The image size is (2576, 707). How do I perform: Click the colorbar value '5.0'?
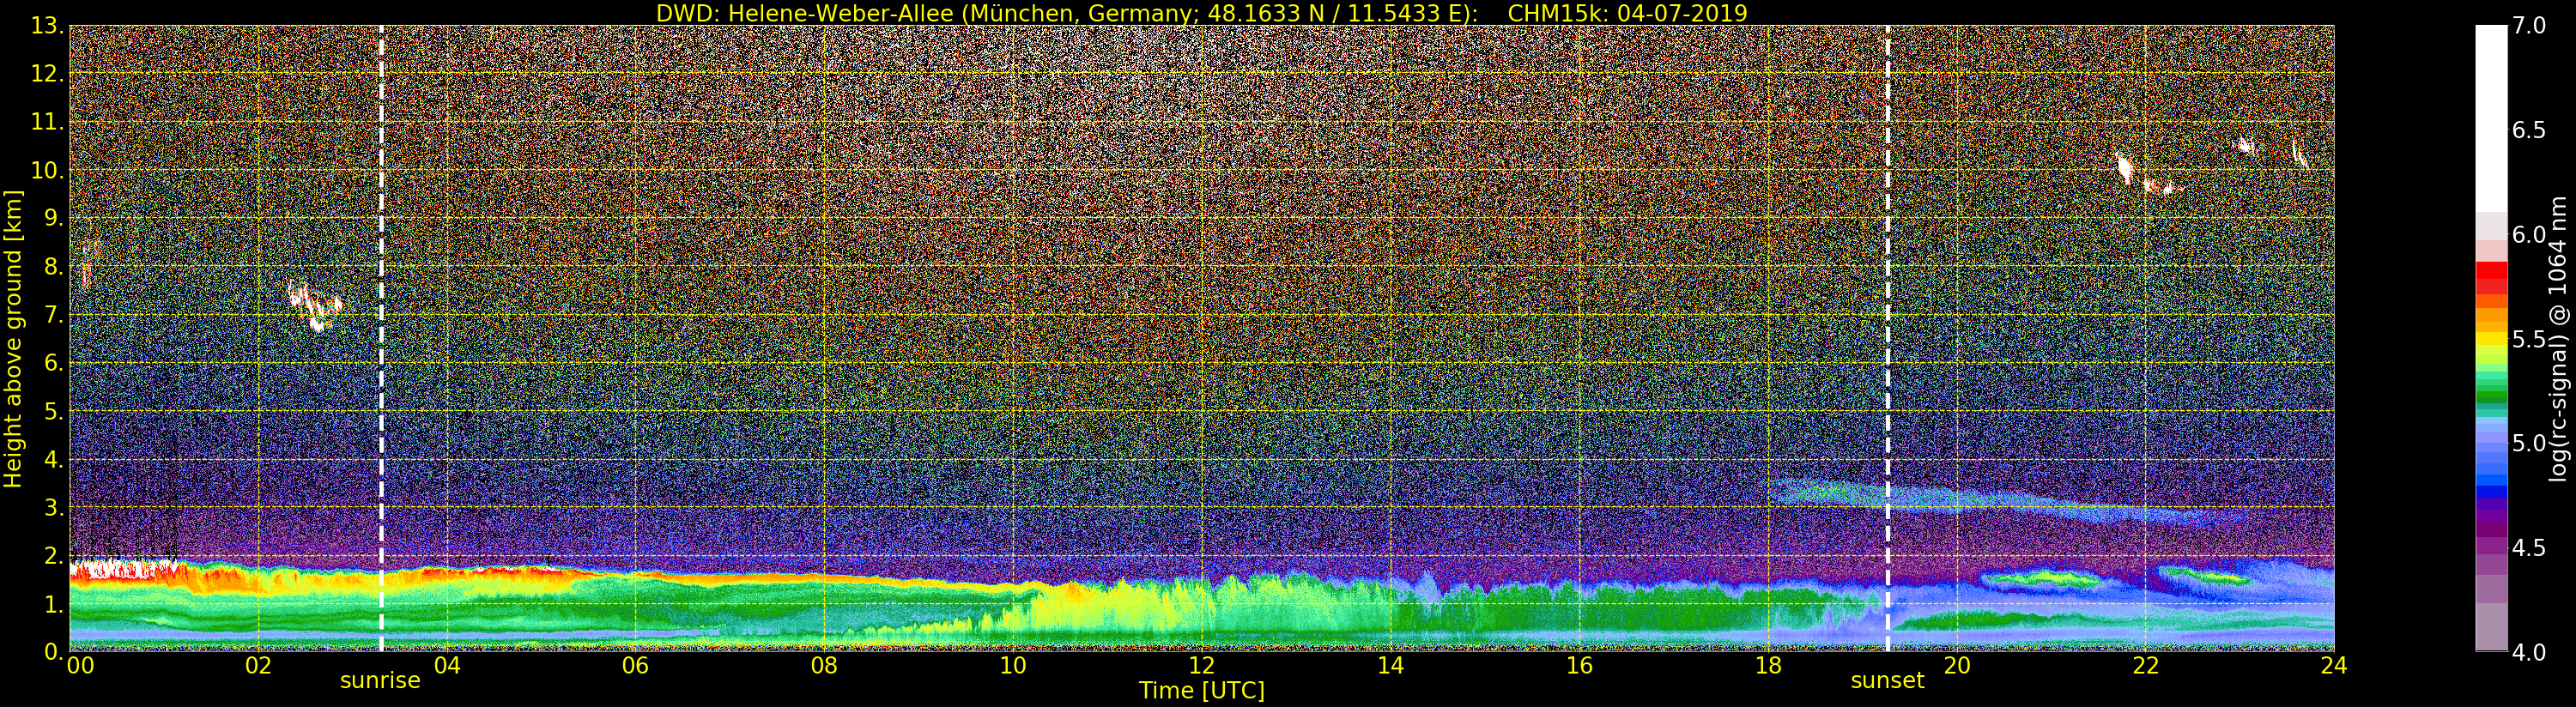tap(2529, 443)
